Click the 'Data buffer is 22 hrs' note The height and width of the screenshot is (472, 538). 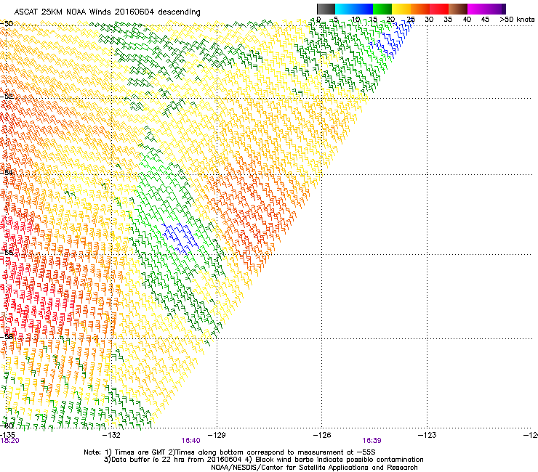click(263, 460)
